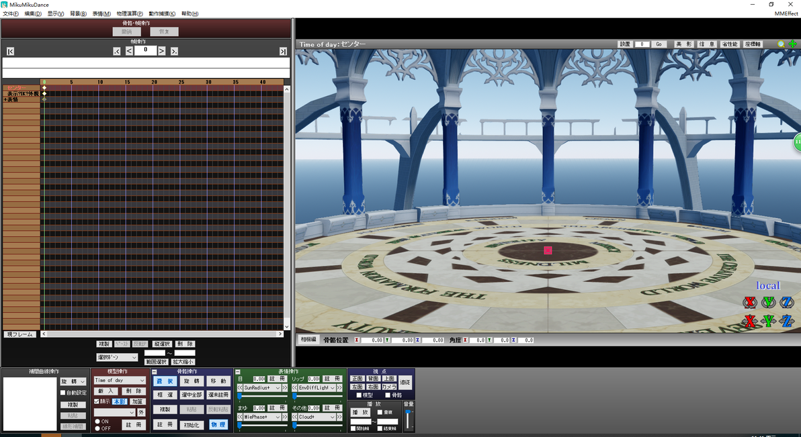
Task: Open the 背景(B) menu
Action: click(78, 14)
